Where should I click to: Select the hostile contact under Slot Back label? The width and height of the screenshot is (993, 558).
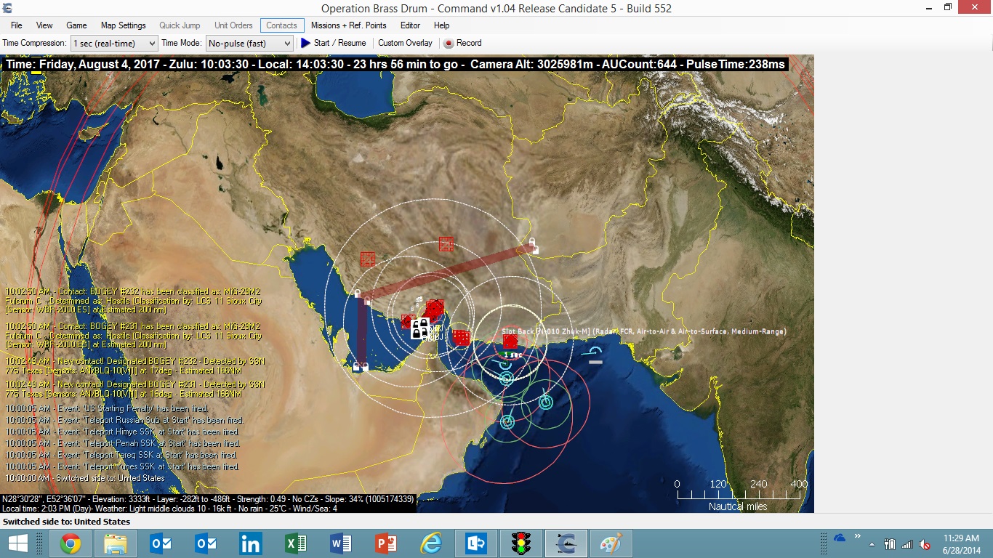pyautogui.click(x=510, y=341)
